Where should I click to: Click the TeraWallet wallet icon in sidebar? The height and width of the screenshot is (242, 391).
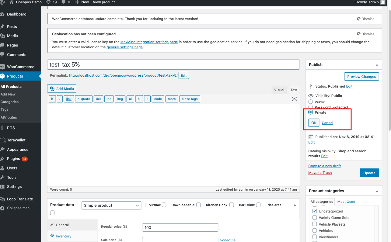click(x=3, y=140)
